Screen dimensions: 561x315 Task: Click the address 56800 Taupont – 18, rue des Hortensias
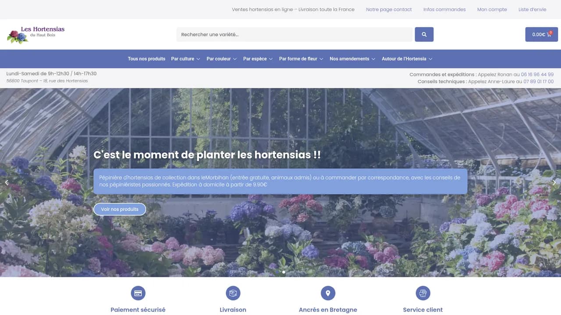coord(47,81)
